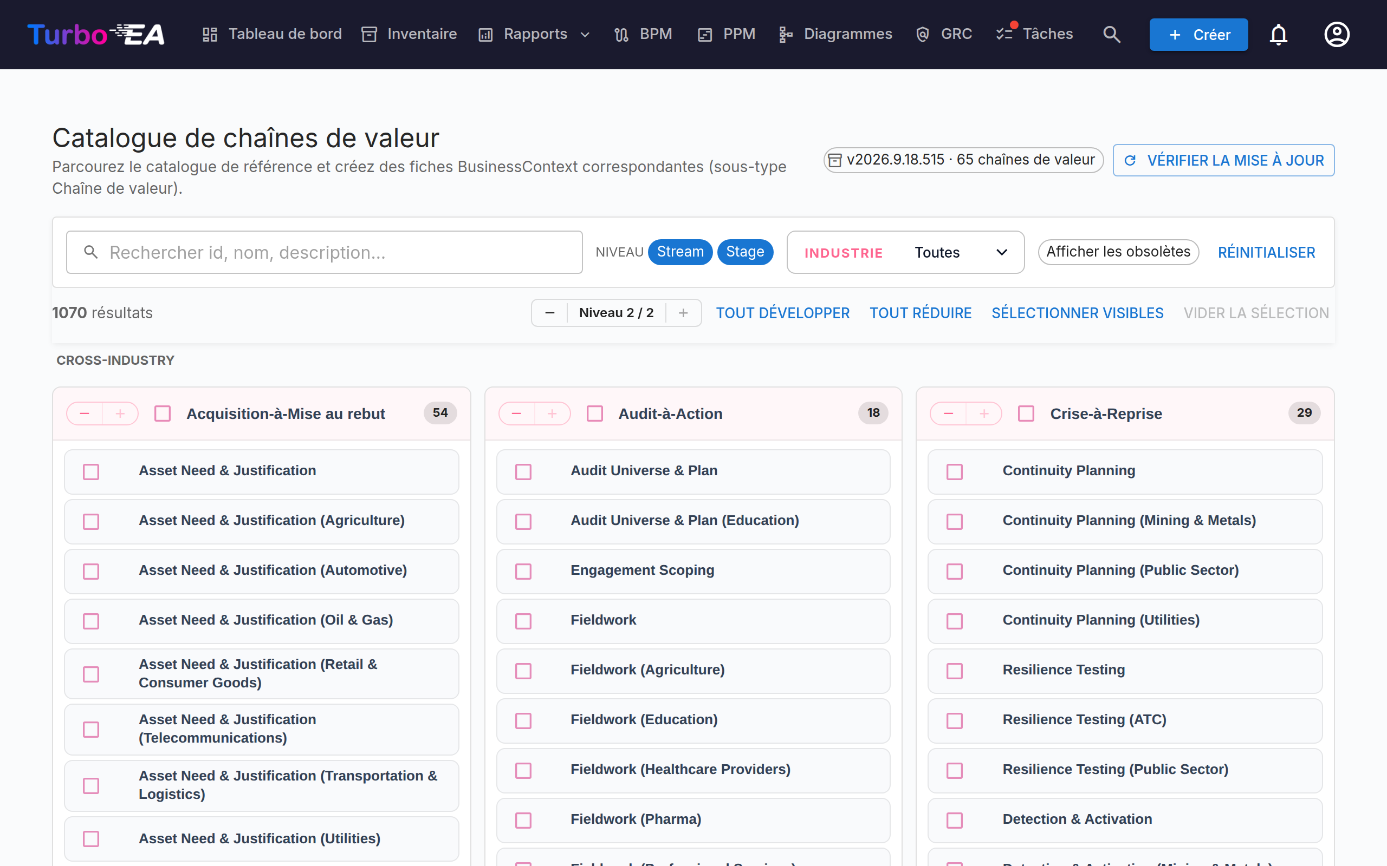This screenshot has width=1387, height=866.
Task: Open Asset Need & Justification (Telecommunications) row
Action: 261,729
